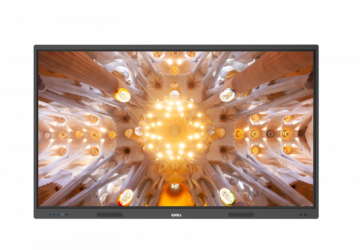Click the lower-left stained glass medallion
This screenshot has height=250, width=360.
click(126, 197)
